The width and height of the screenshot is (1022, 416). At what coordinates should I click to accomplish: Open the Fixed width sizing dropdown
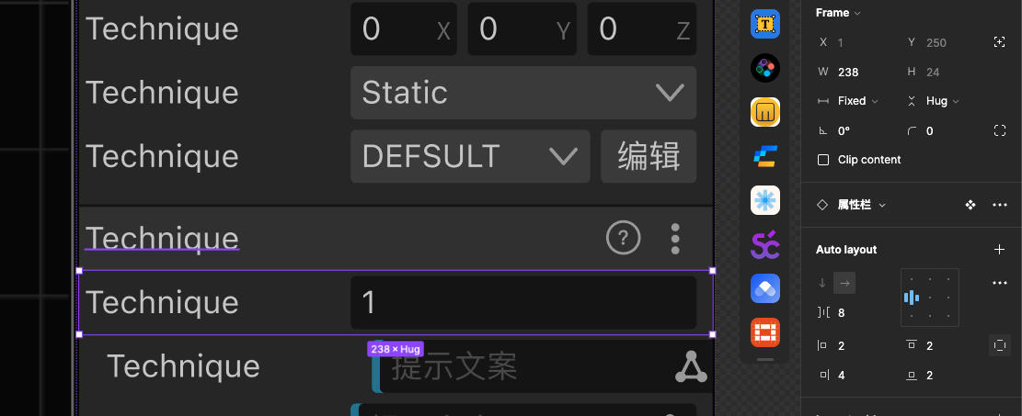(x=856, y=101)
